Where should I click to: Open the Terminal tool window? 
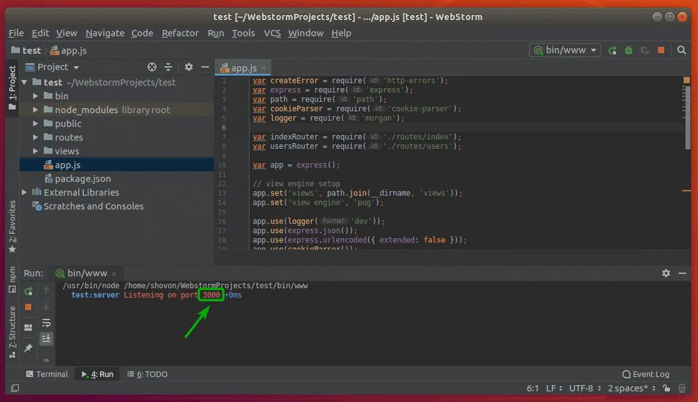pyautogui.click(x=47, y=374)
